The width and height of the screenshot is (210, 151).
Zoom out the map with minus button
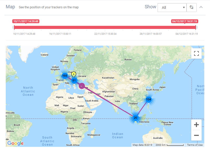196,135
